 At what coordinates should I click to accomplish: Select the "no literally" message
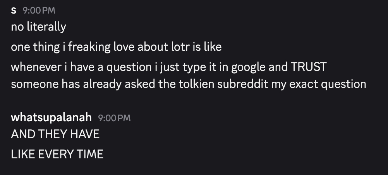(x=38, y=27)
